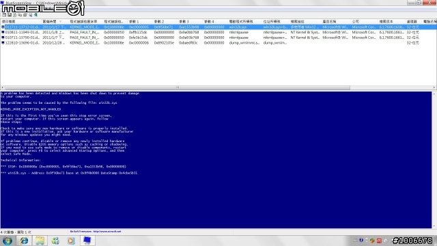Click the Copy Selected Items toolbar icon

tap(20, 15)
